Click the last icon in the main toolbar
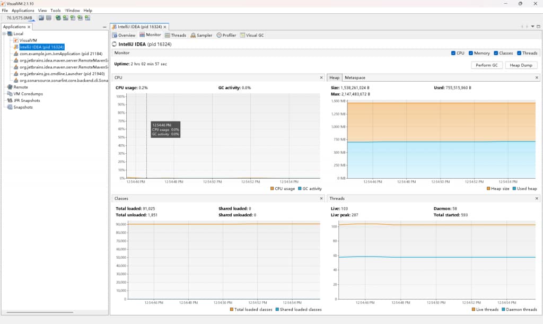543x324 pixels. point(87,17)
